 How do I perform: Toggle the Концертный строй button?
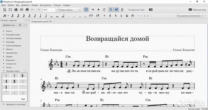click(x=136, y=10)
